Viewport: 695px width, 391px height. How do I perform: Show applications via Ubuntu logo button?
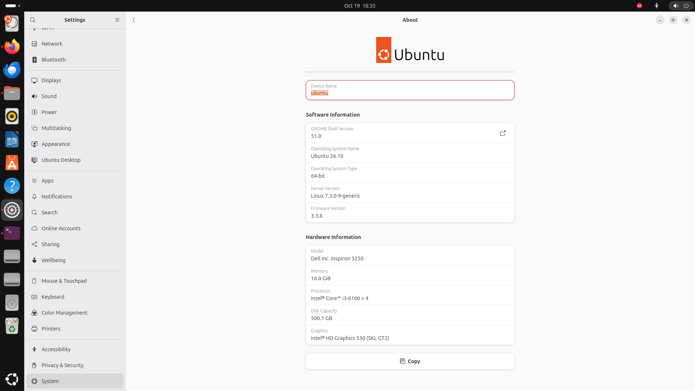pos(12,379)
